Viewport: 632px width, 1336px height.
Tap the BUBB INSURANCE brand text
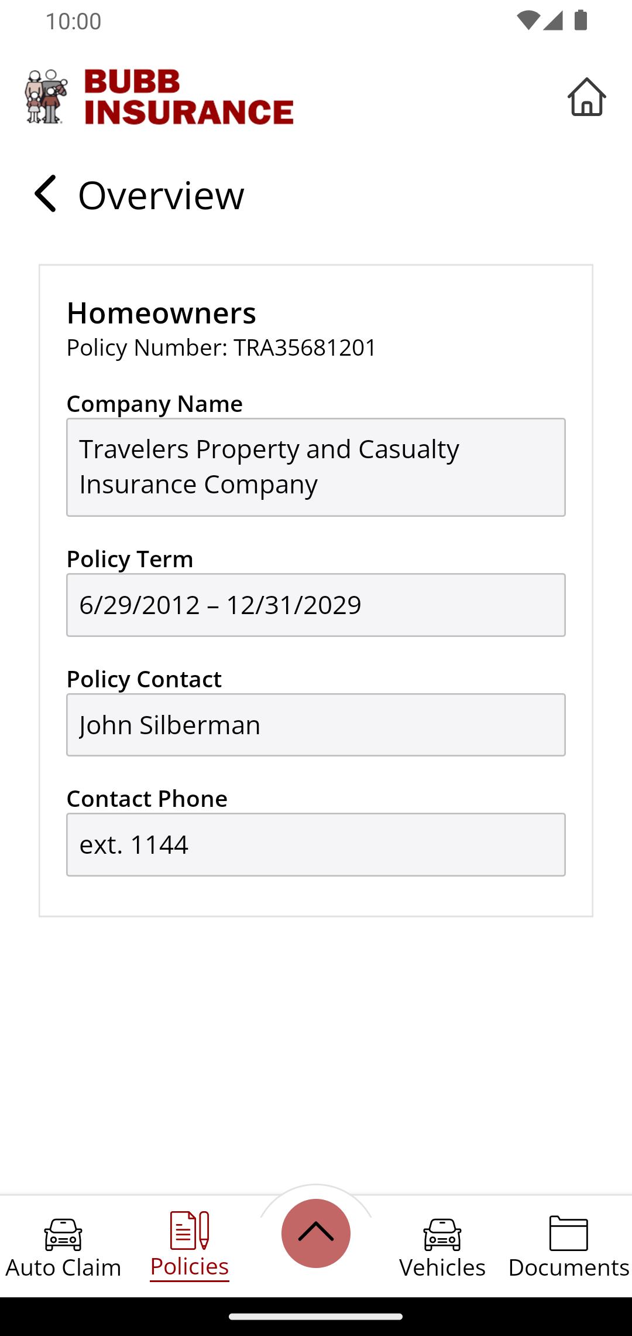click(x=189, y=97)
